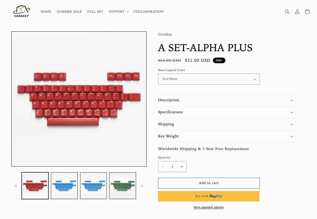Decrease quantity with minus button
317x219 pixels.
pos(163,167)
